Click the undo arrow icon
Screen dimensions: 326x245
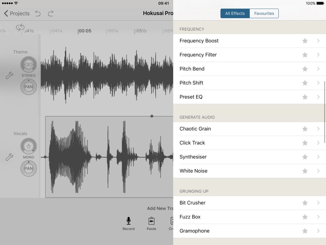pos(38,13)
